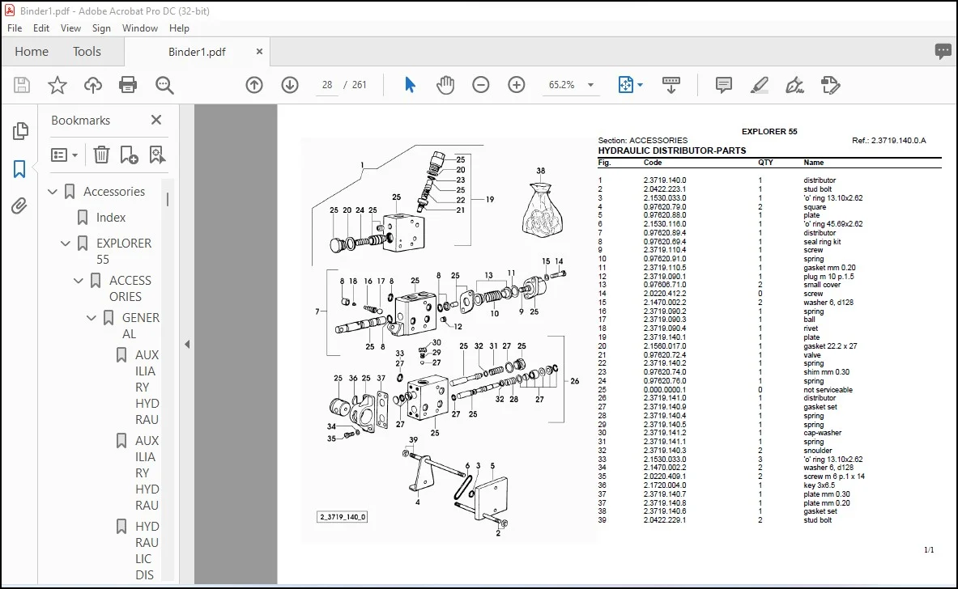Collapse the ACCESSORIES sub-bookmark
Image resolution: width=958 pixels, height=589 pixels.
[79, 281]
